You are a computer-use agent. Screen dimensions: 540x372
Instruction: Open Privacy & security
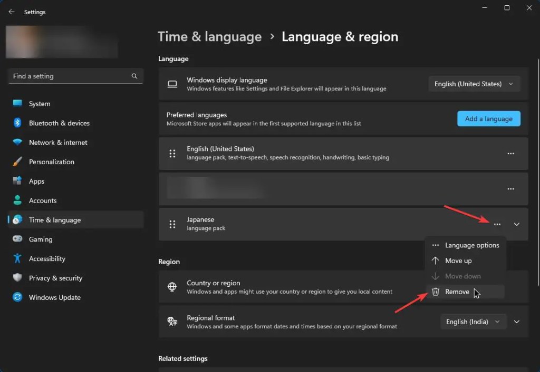tap(75, 278)
